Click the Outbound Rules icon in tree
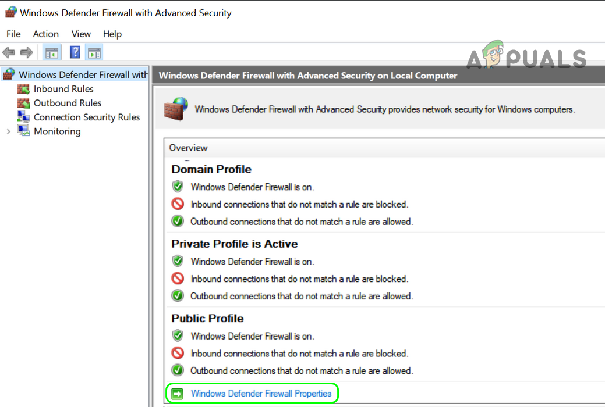This screenshot has height=407, width=605. point(23,103)
